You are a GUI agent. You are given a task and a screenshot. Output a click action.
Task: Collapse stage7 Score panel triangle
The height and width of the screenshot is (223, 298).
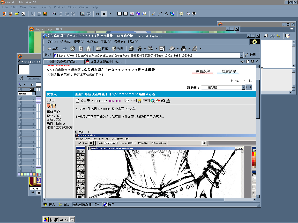[x=22, y=62]
